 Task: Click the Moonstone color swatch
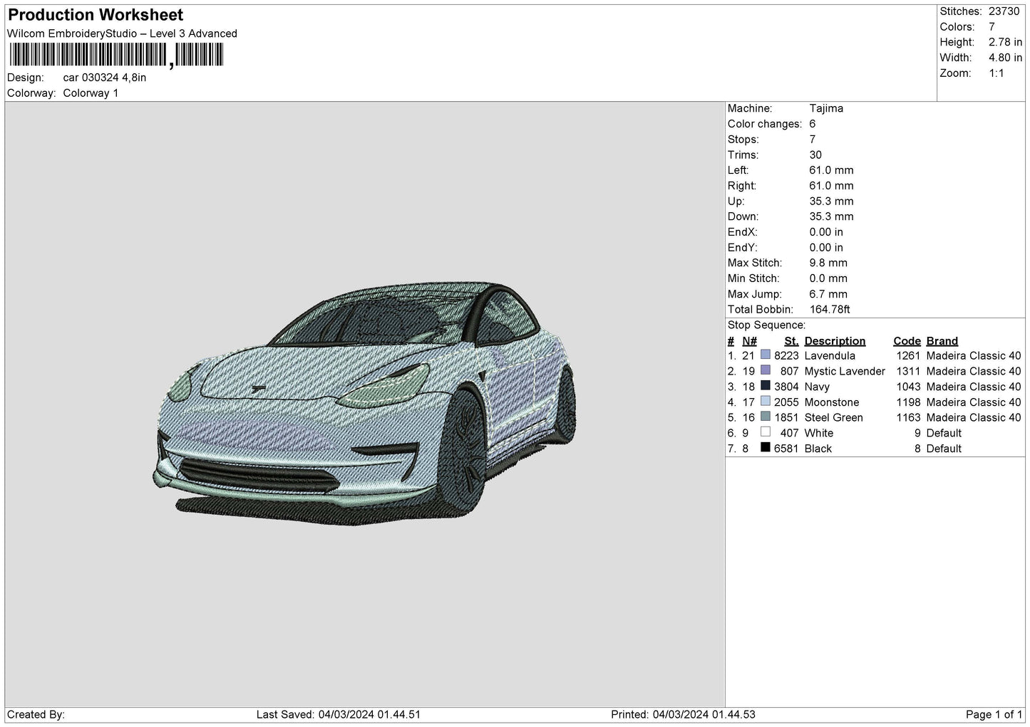pos(766,402)
